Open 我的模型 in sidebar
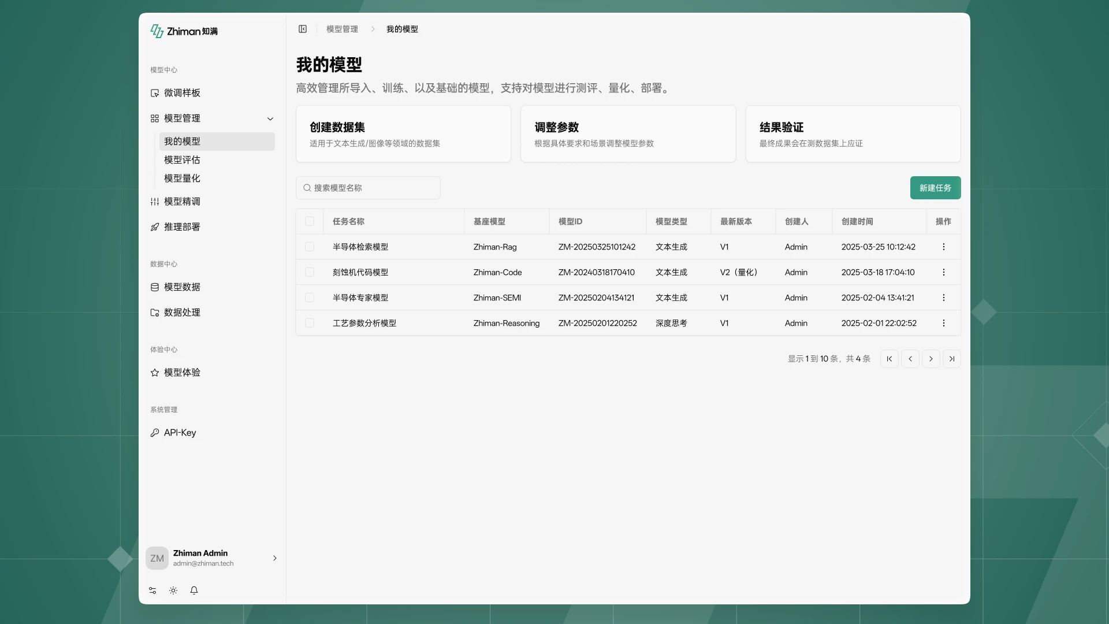Viewport: 1109px width, 624px height. 217,142
